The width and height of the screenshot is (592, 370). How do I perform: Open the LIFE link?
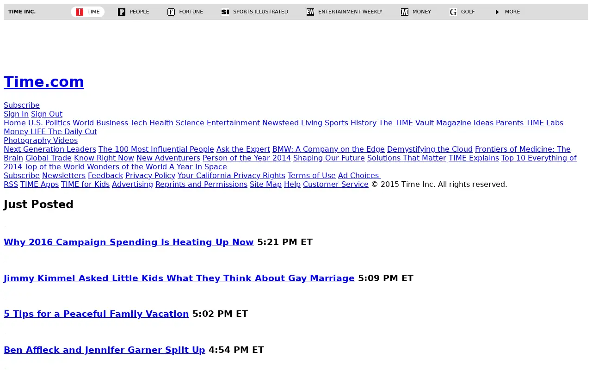click(x=38, y=132)
